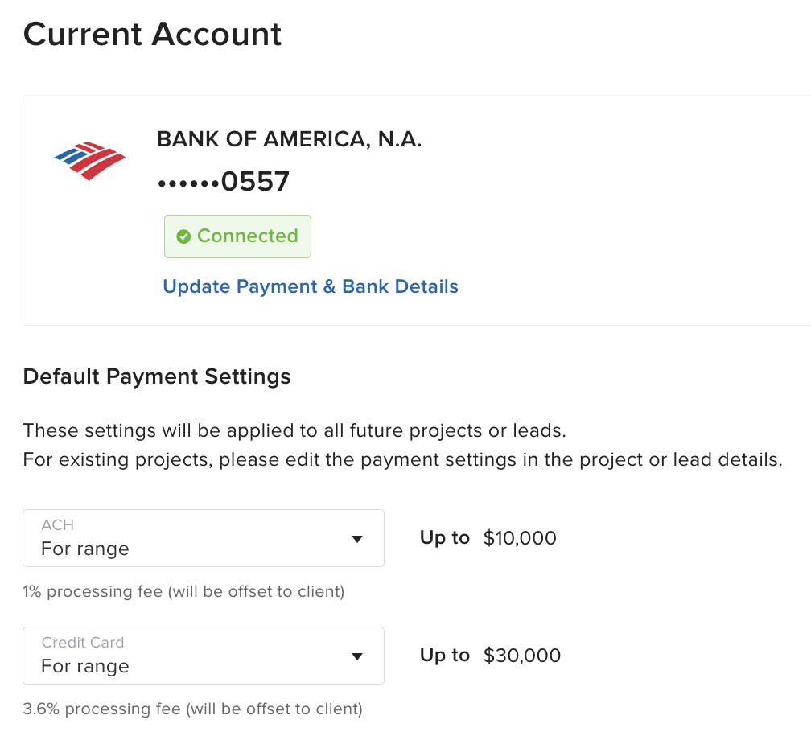Expand the ACH payment range options

click(204, 538)
